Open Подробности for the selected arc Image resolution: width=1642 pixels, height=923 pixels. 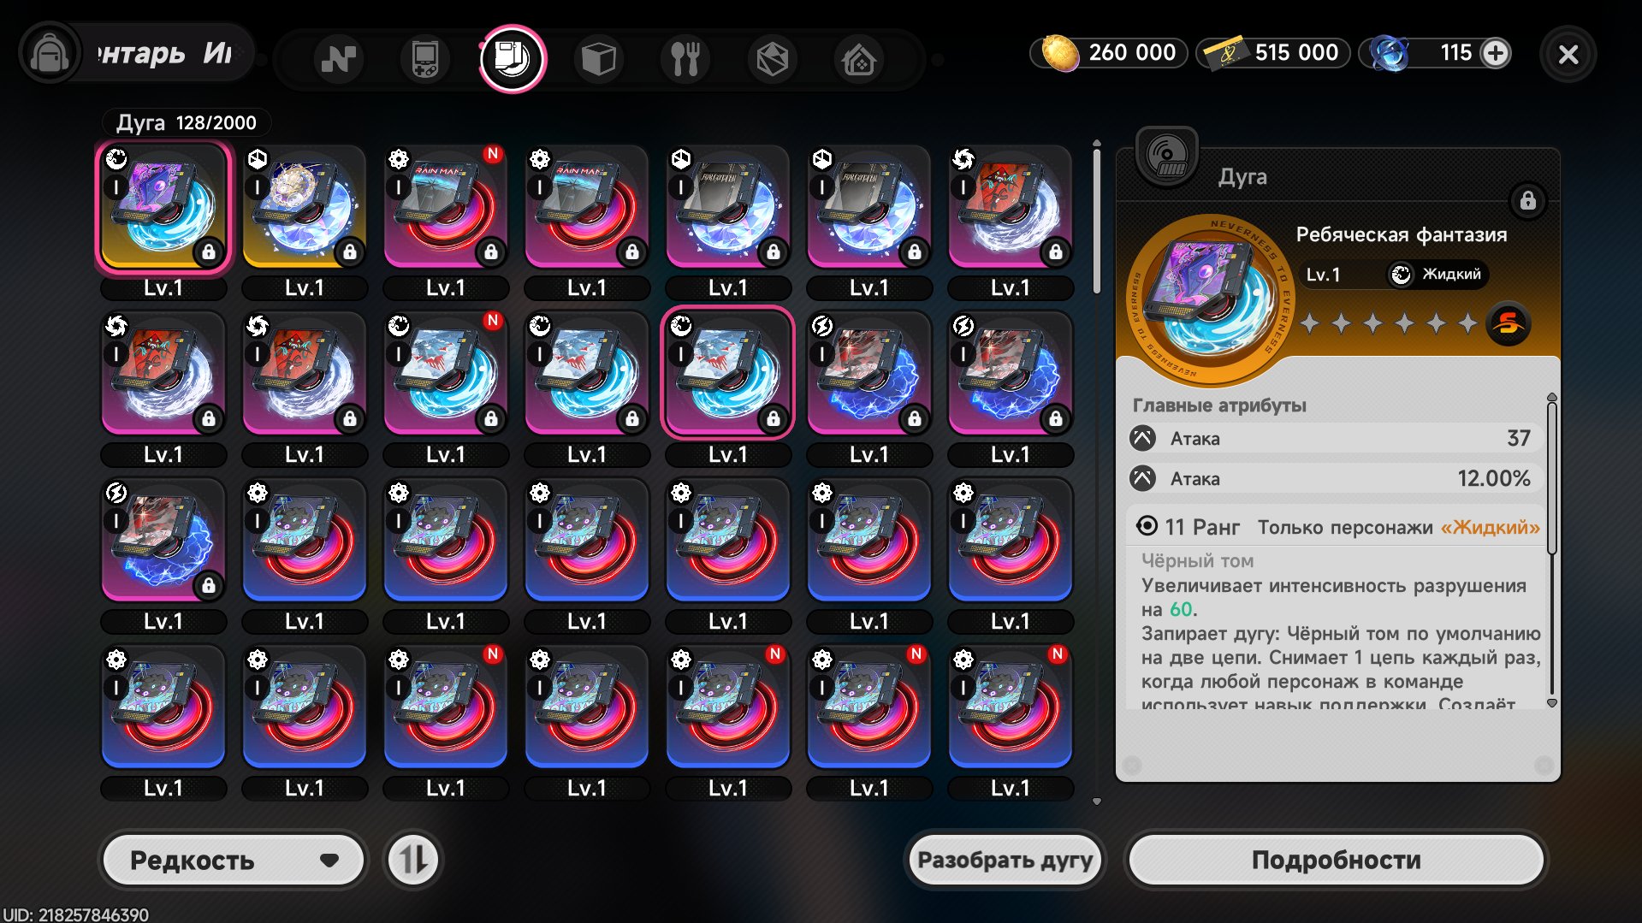coord(1336,860)
